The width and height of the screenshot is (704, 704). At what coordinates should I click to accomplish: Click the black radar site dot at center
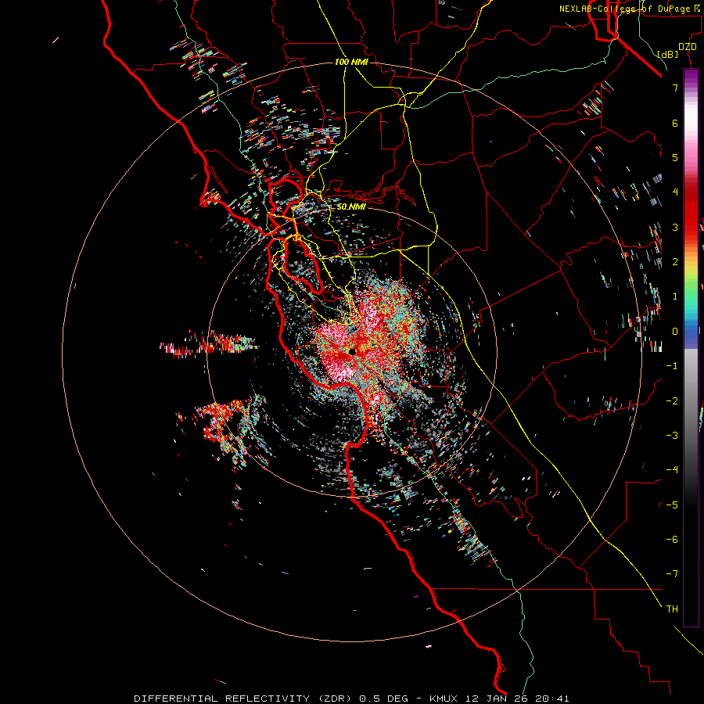[x=353, y=351]
